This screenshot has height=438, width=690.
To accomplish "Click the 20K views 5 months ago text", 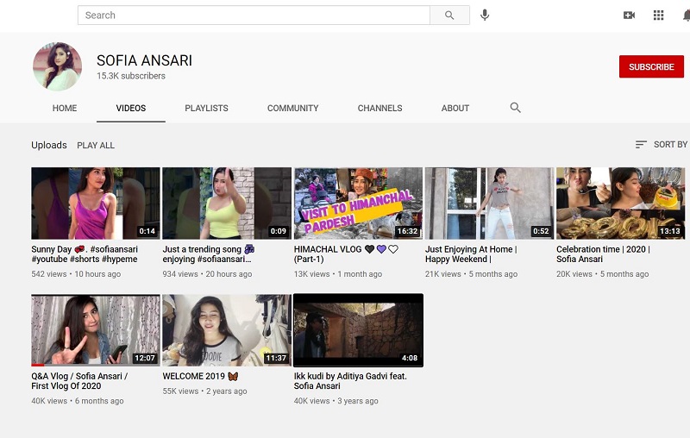I will tap(602, 274).
